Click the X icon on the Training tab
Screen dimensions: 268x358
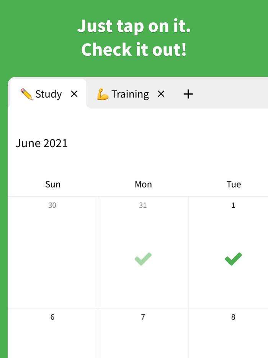pyautogui.click(x=161, y=94)
